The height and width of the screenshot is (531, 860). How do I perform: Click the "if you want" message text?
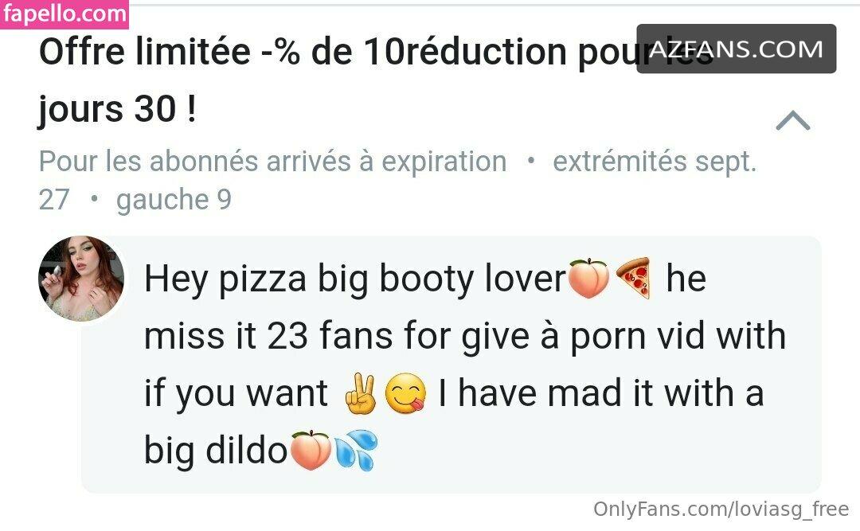[x=236, y=394]
